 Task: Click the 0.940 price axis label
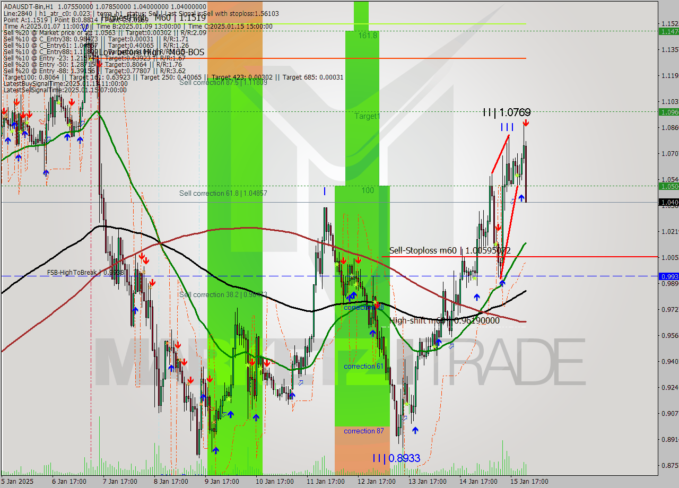tap(670, 362)
